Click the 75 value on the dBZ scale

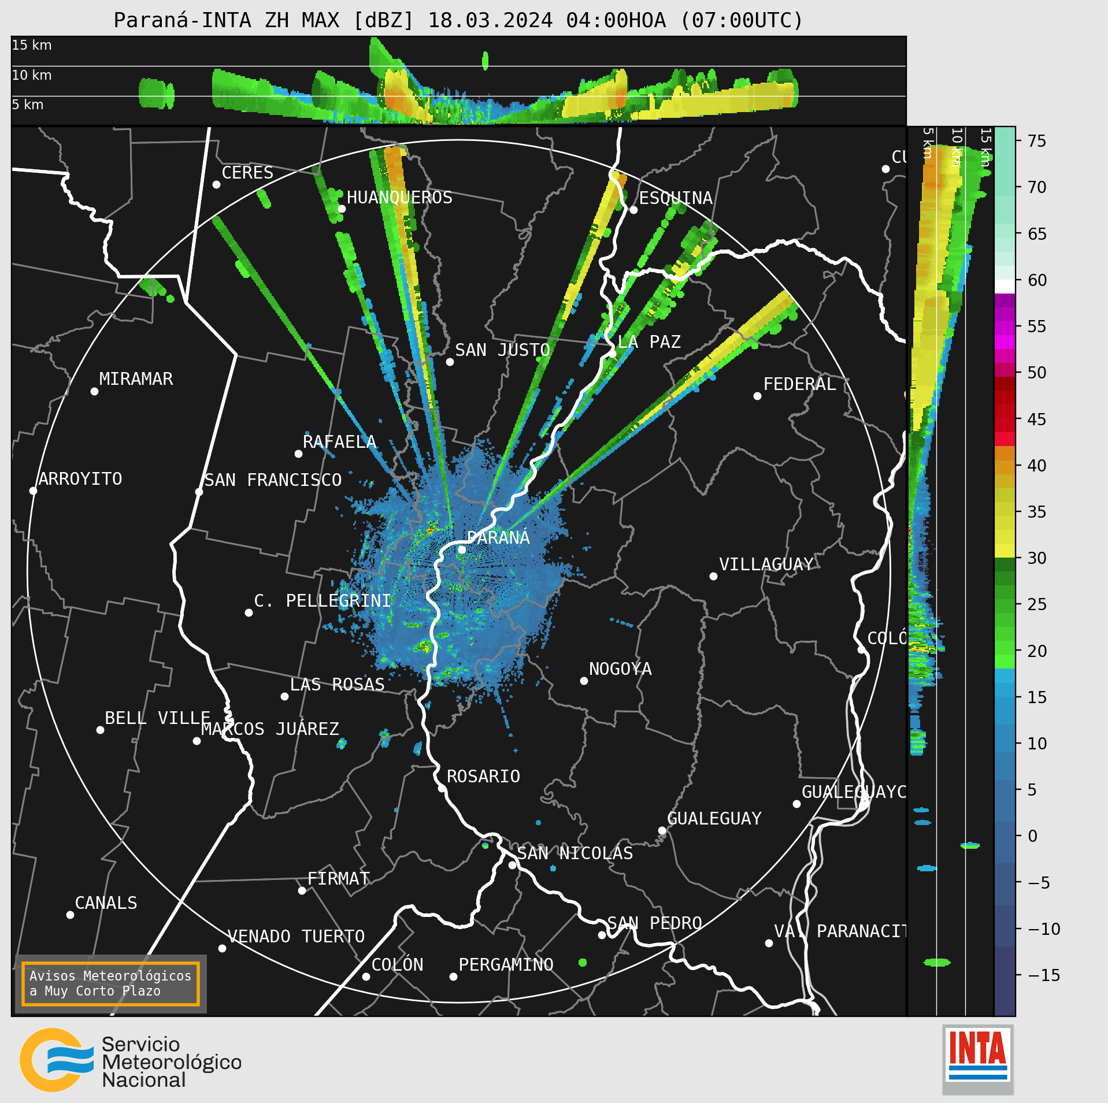[1037, 140]
